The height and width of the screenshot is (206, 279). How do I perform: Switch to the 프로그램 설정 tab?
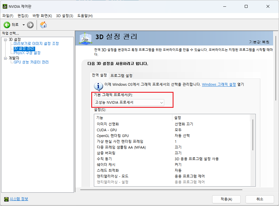click(121, 76)
